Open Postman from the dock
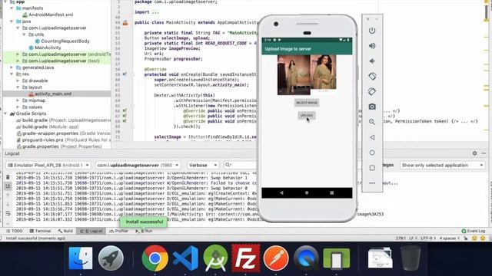Viewport: 492px width, 276px height. pyautogui.click(x=276, y=258)
